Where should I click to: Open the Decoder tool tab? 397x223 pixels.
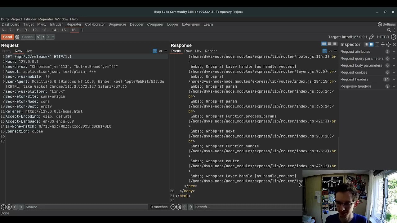(x=136, y=24)
